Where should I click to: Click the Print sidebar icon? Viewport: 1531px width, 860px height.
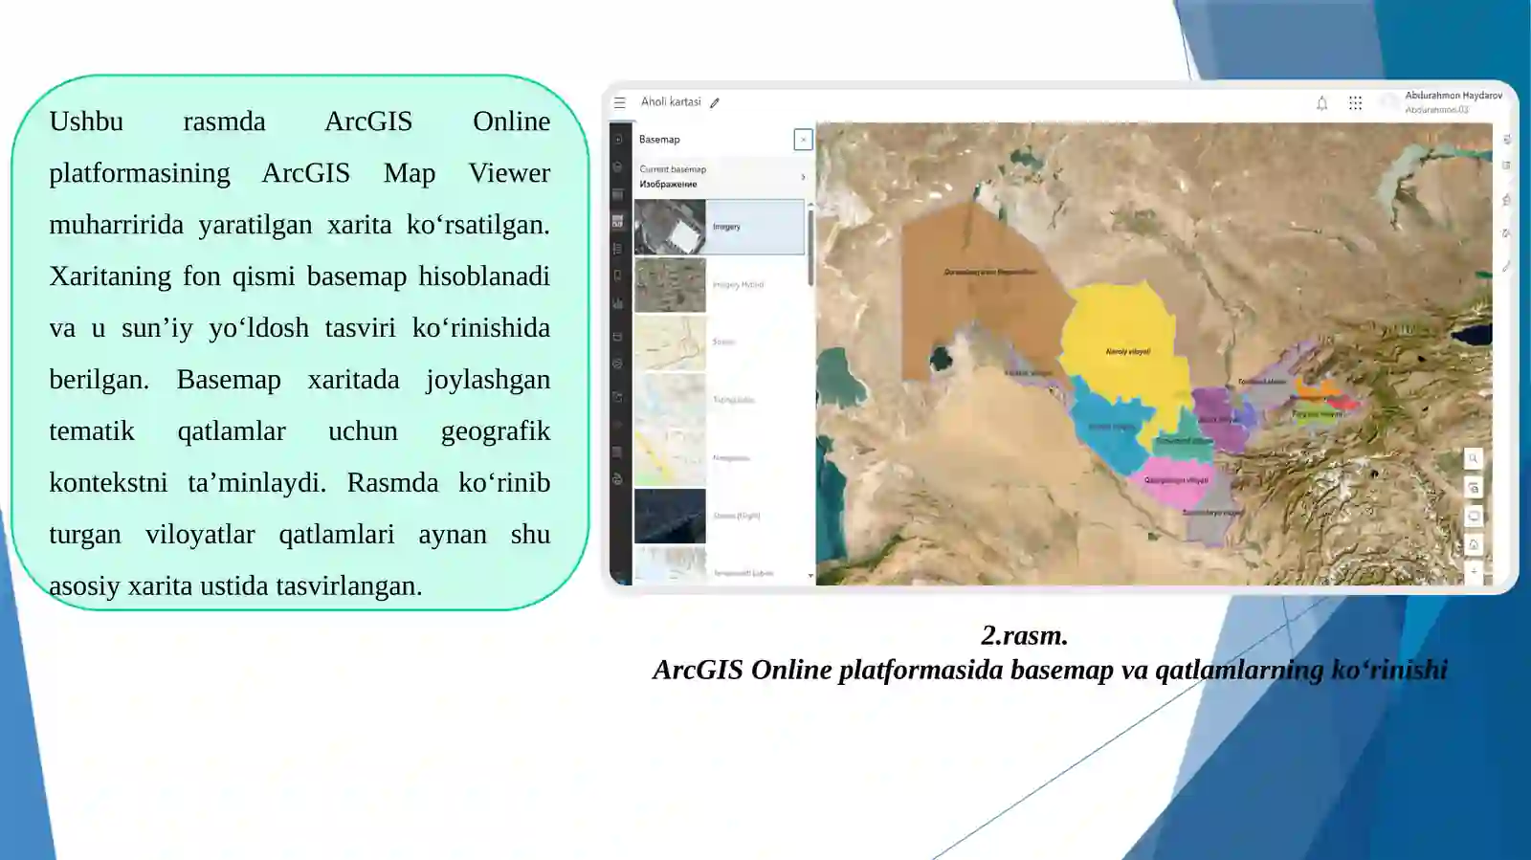click(618, 452)
